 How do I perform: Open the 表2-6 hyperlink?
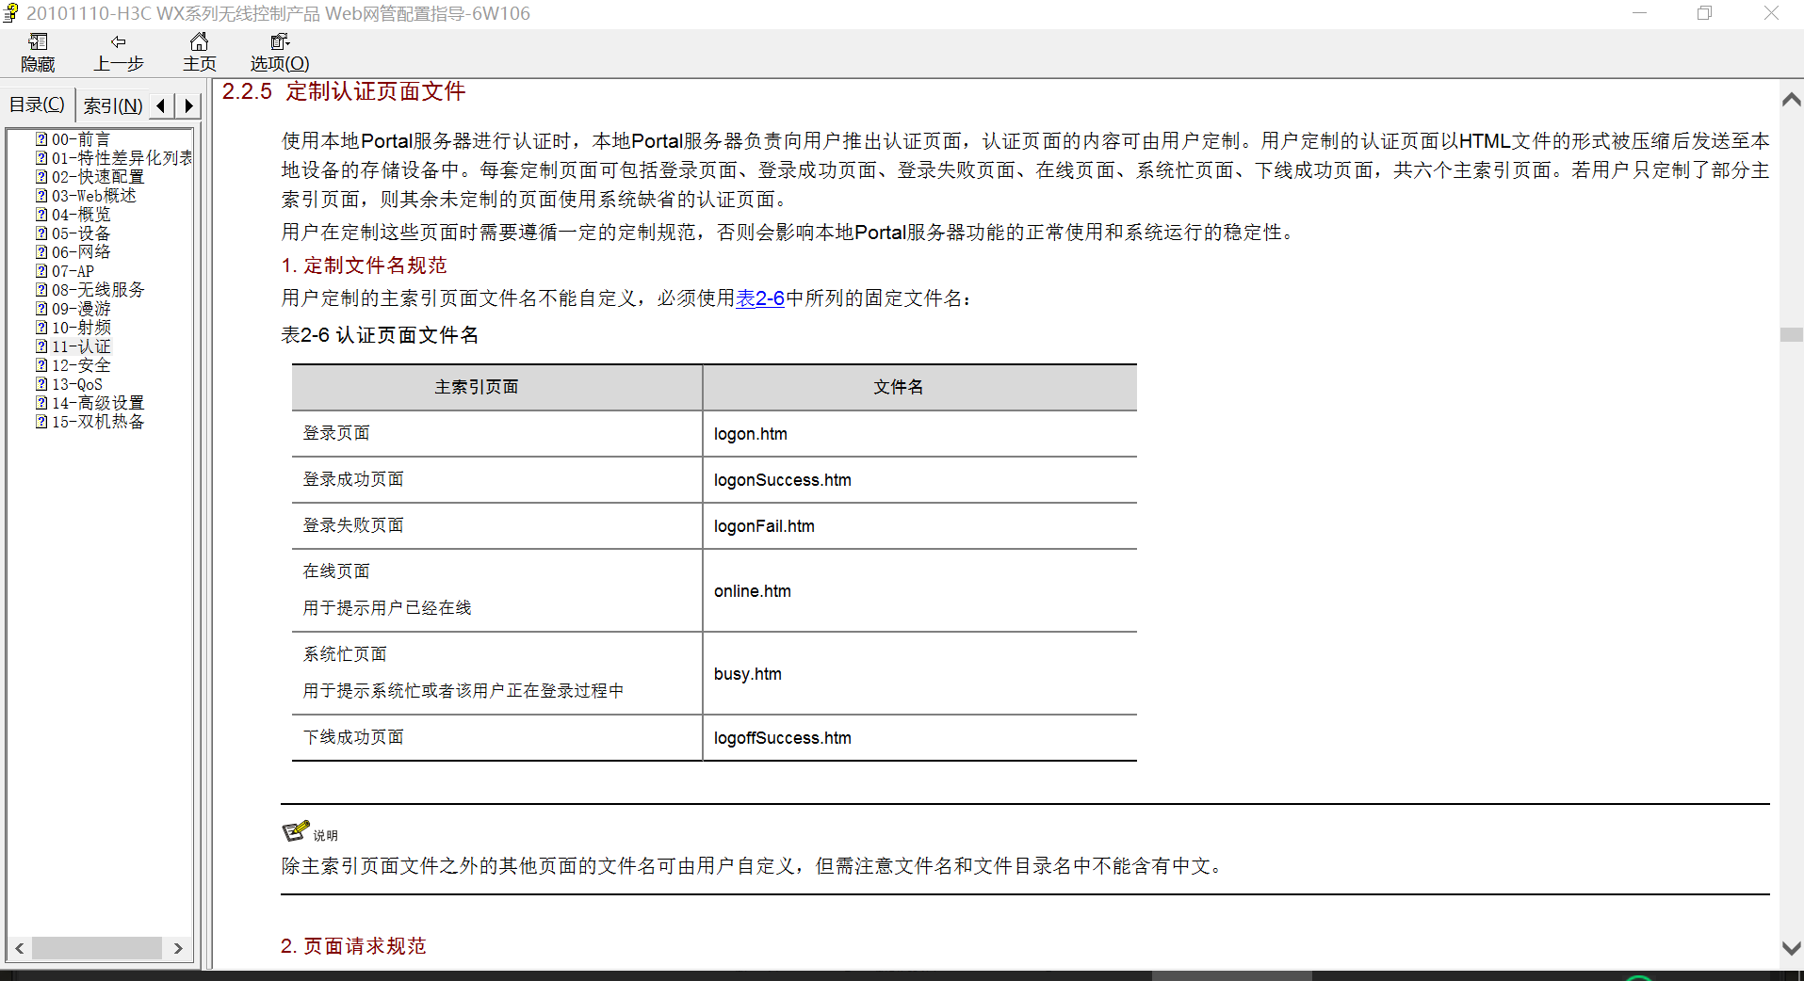click(x=759, y=298)
